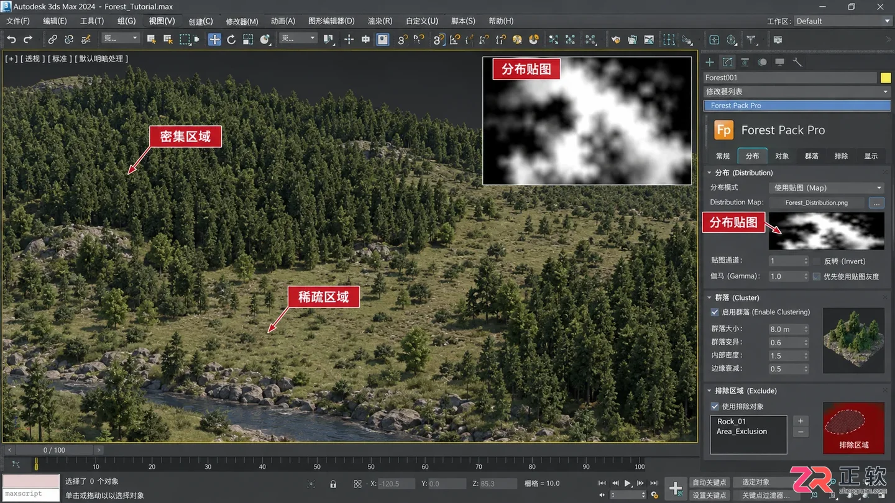Enable the 反转 (Invert) checkbox
Viewport: 895px width, 503px height.
click(817, 261)
